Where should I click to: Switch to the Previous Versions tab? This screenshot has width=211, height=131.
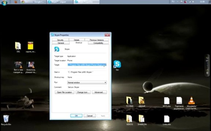tap(97, 40)
